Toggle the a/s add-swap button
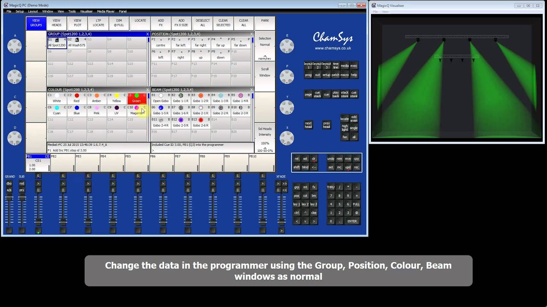Viewport: 547px width, 307px height. coord(9,190)
